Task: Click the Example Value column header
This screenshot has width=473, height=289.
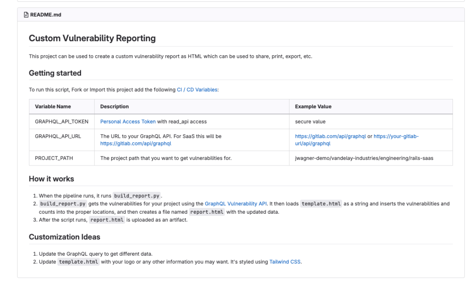Action: [x=314, y=106]
